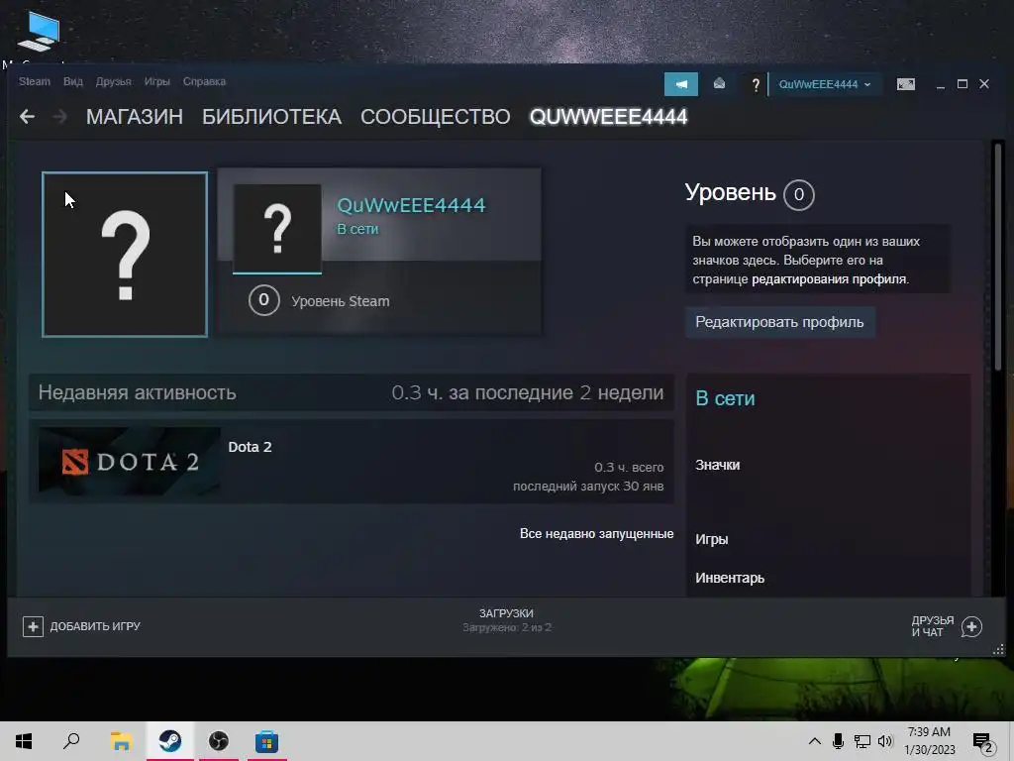Click the small avatar in profile card
Screen dimensions: 1014x761
point(277,229)
